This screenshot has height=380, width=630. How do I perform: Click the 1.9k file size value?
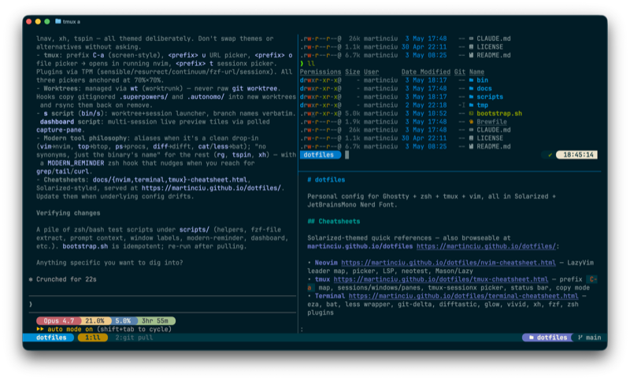(x=352, y=122)
